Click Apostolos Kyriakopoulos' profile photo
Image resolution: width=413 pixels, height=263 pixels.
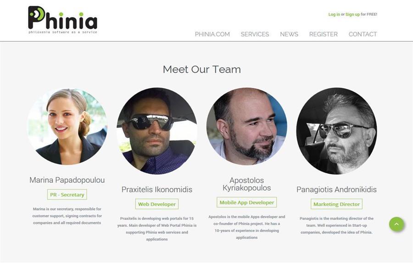(x=247, y=126)
